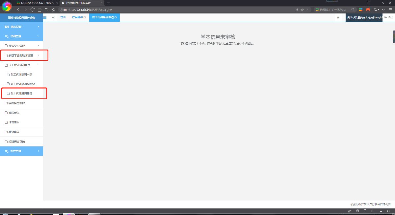Close the 信息维护 tab
Screen dimensions: 395x215
coord(85,17)
